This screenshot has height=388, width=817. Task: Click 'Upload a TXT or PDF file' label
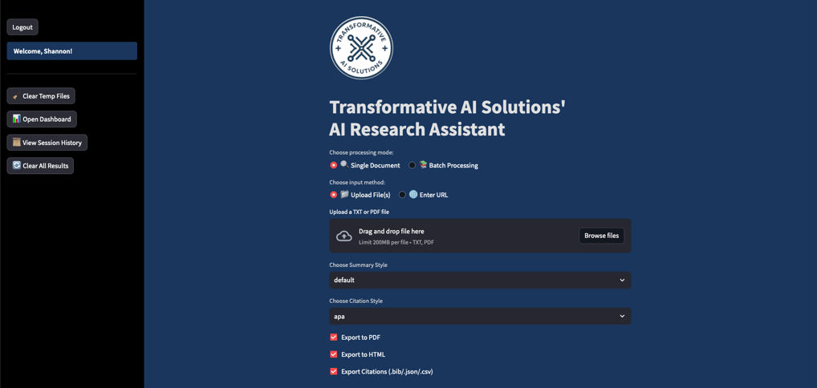[x=359, y=212]
